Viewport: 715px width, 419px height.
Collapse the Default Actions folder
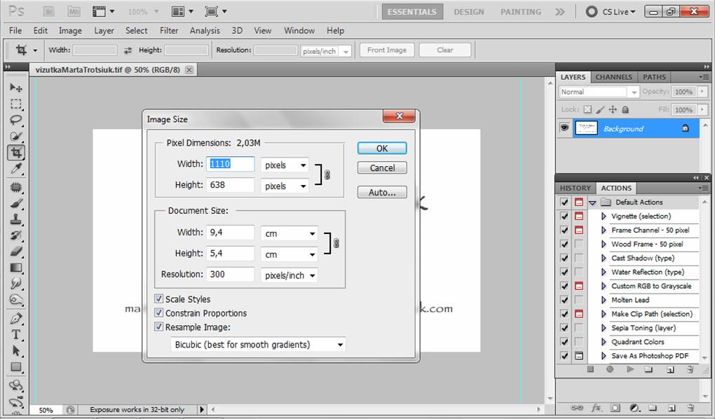point(592,202)
